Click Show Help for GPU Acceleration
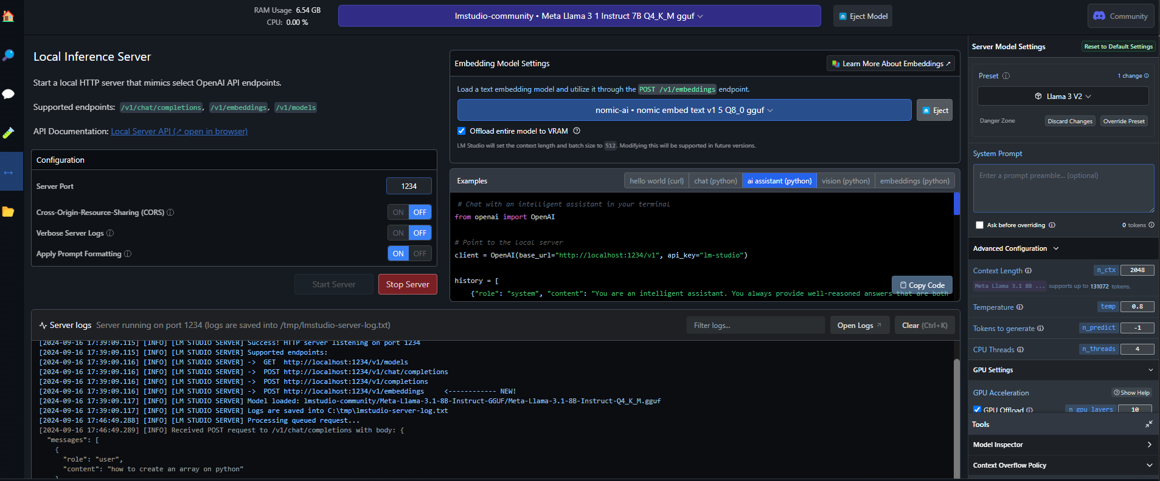The image size is (1160, 481). tap(1131, 393)
